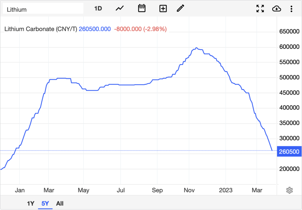This screenshot has width=302, height=210.
Task: Click the Nov label on time axis
Action: (x=189, y=190)
